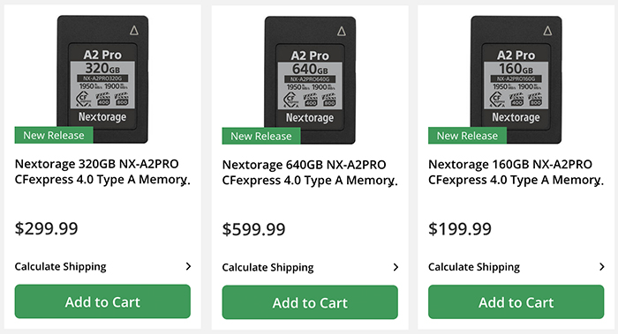
Task: Expand Calculate Shipping chevron for $199.99 item
Action: tap(602, 267)
